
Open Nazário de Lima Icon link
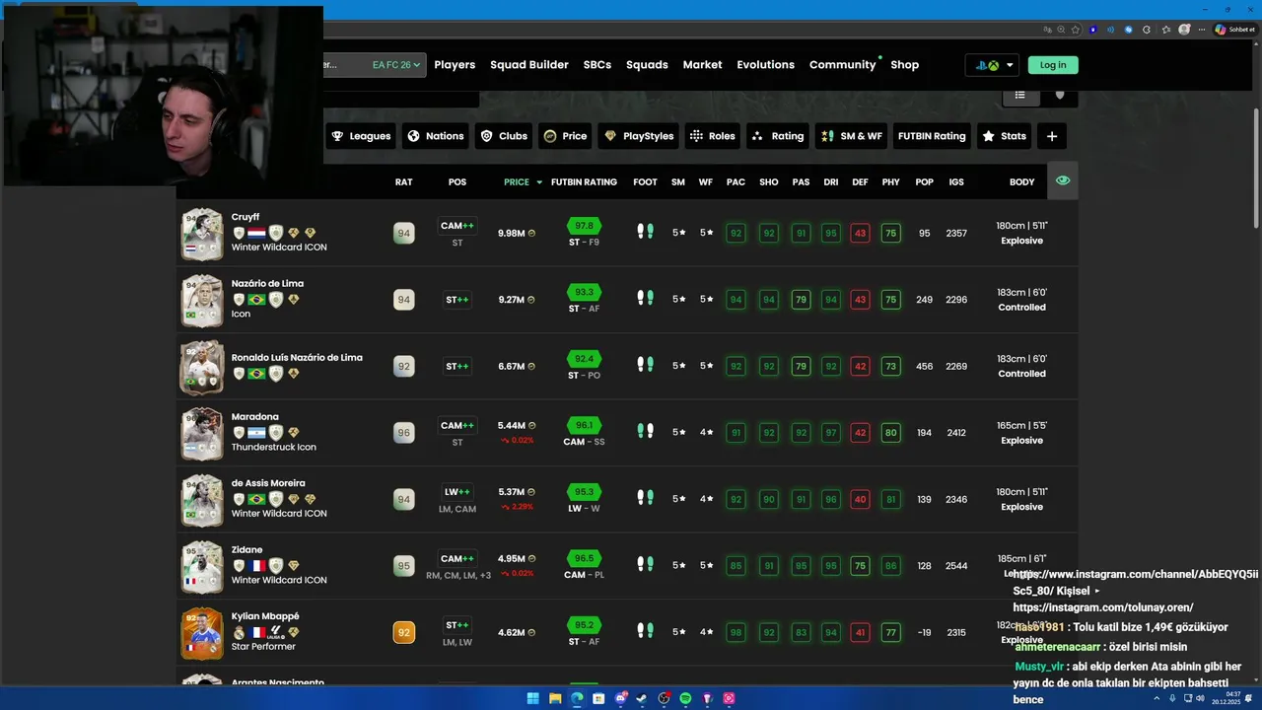pos(267,284)
